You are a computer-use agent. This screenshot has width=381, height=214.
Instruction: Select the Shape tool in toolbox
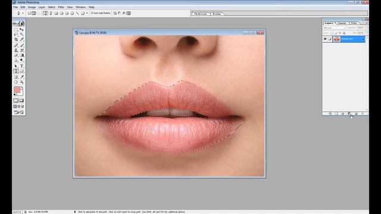pyautogui.click(x=22, y=71)
